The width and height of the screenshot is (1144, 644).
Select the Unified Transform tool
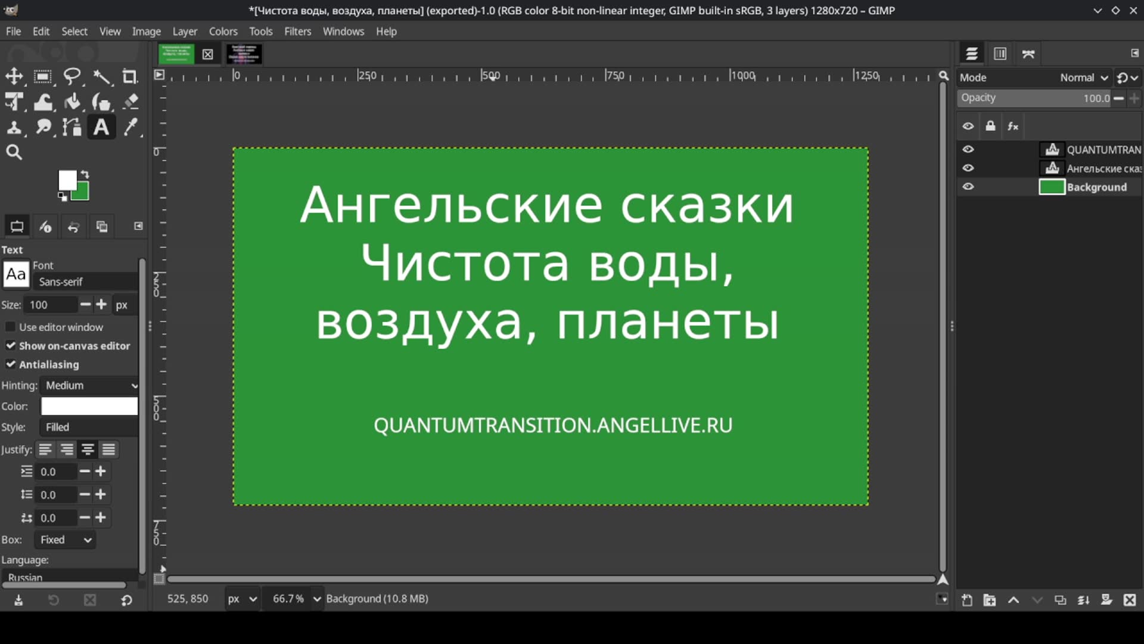pyautogui.click(x=14, y=102)
